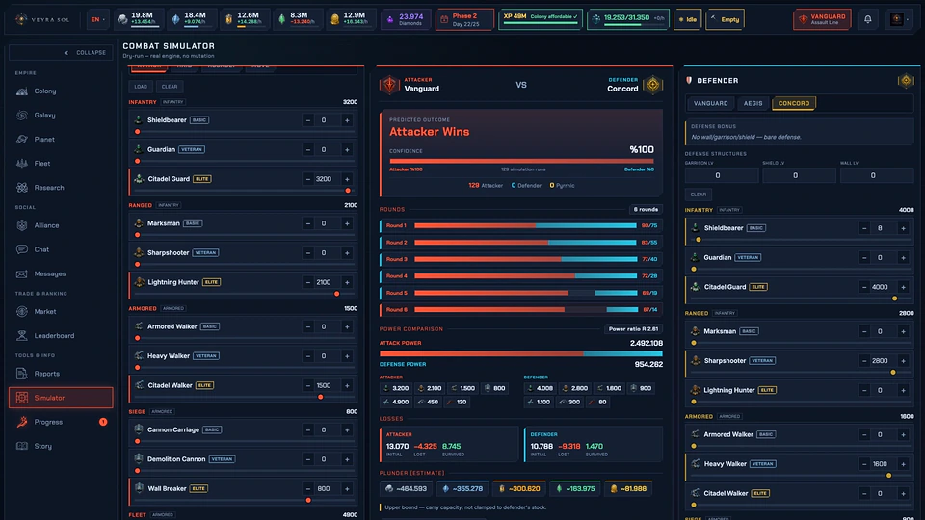Decrease defender Shieldbearer count
Image resolution: width=925 pixels, height=520 pixels.
tap(864, 228)
